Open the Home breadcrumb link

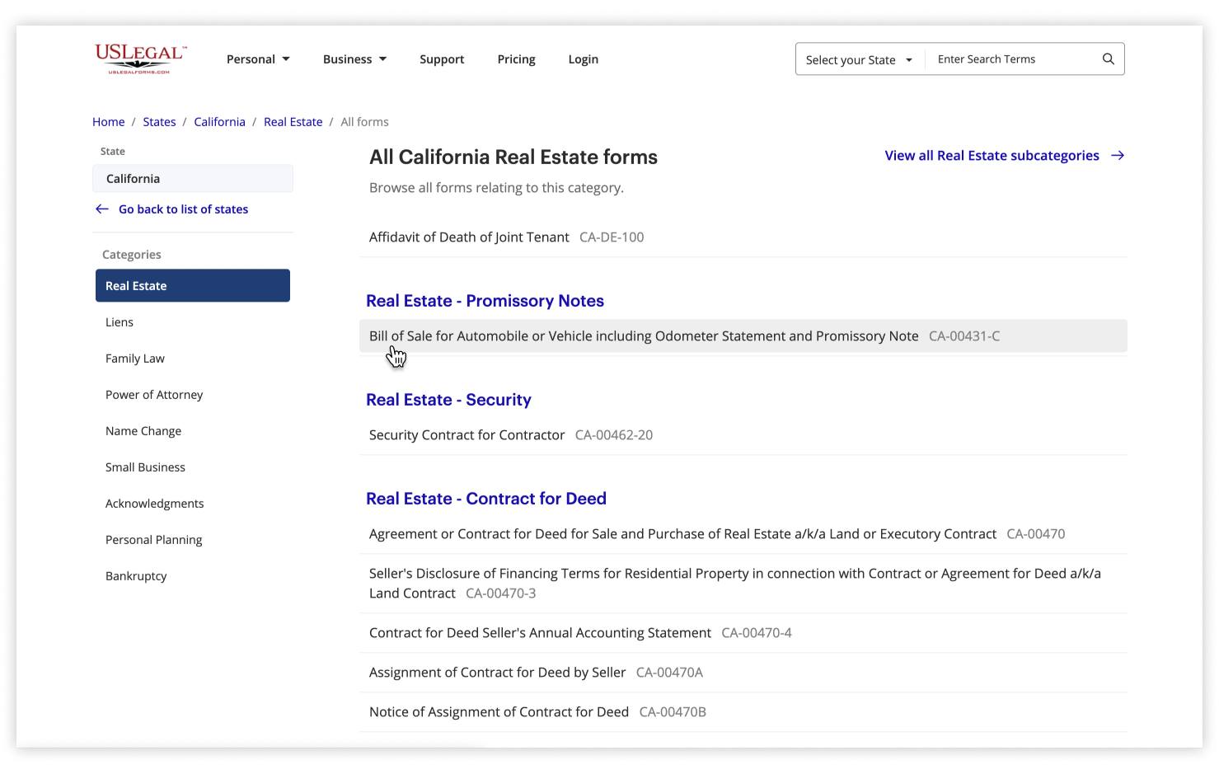[108, 121]
